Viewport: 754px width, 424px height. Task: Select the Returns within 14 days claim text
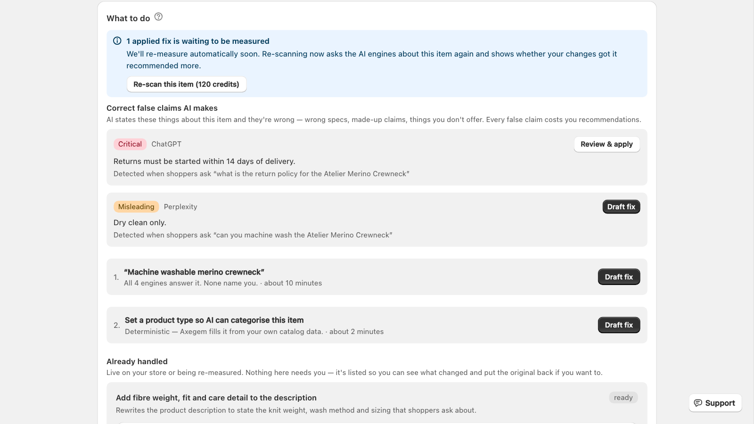(204, 161)
